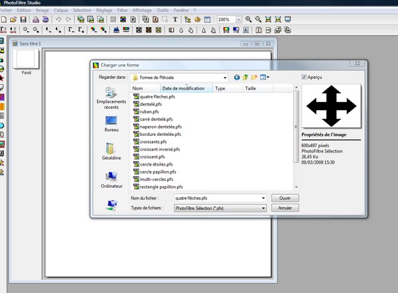Click the saturation plus icon
Screen dimensions: 398x293
(x=103, y=30)
